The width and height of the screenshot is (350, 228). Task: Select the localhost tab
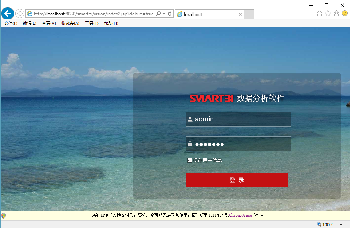[209, 14]
